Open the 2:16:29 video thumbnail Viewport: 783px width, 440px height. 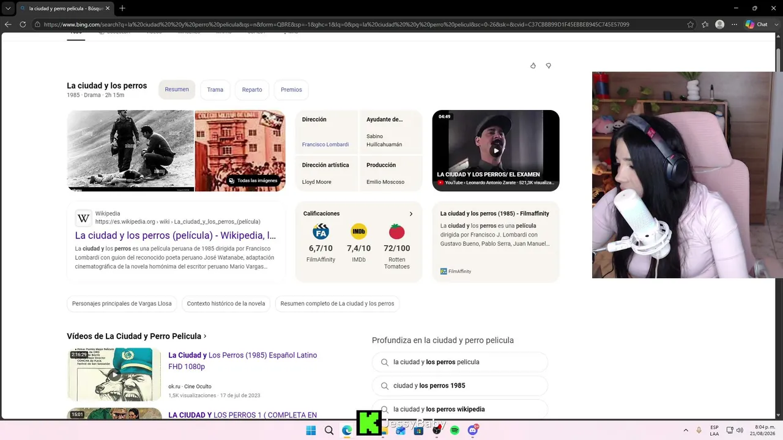point(114,374)
